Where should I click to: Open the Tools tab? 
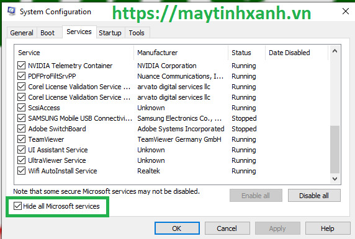point(137,33)
